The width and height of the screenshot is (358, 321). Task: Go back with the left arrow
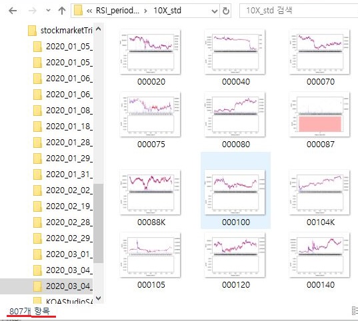(13, 11)
